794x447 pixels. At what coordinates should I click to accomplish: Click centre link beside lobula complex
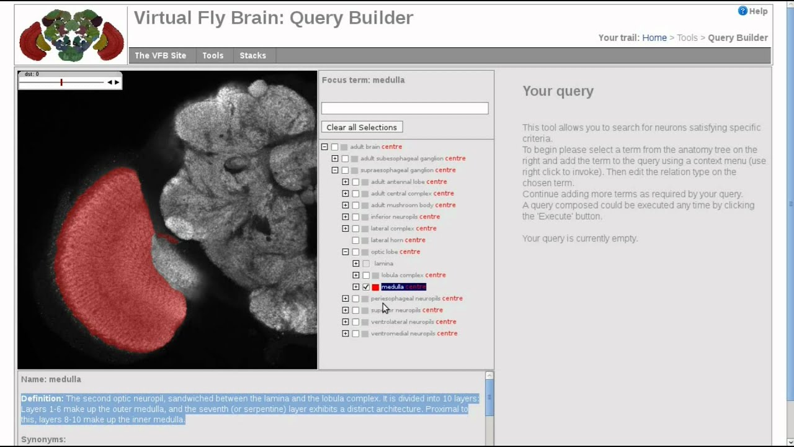pos(435,275)
